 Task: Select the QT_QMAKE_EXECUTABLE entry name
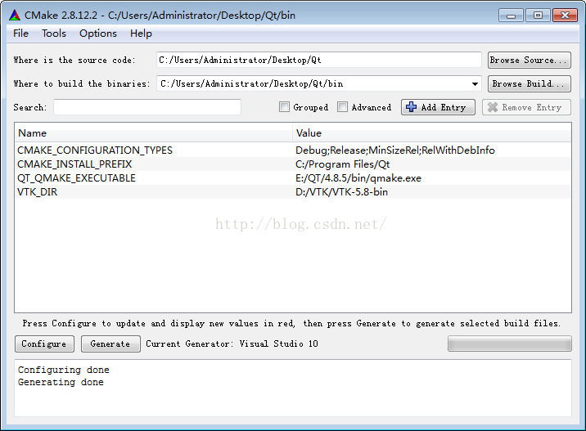[77, 178]
